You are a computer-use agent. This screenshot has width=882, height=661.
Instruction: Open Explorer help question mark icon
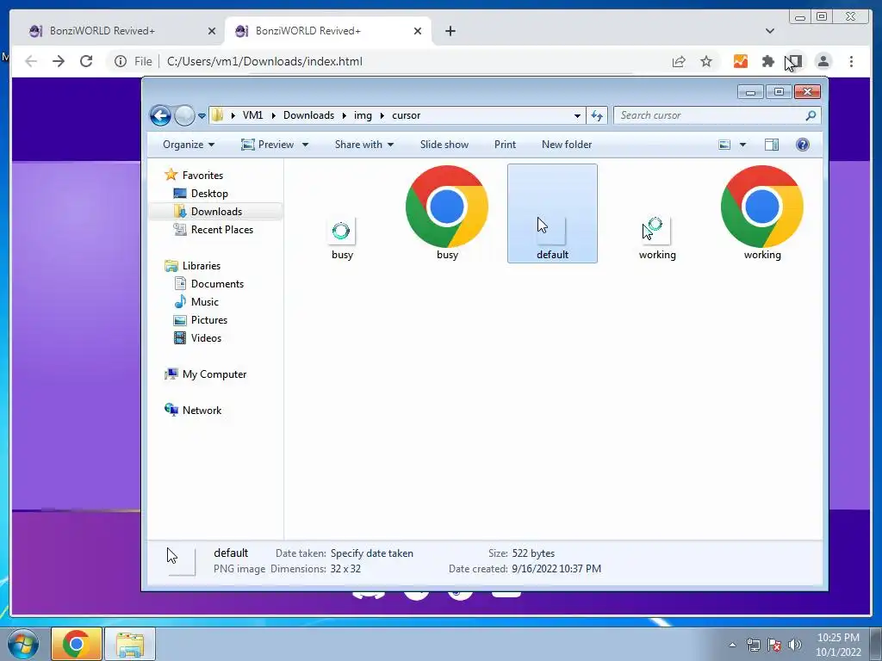tap(803, 145)
